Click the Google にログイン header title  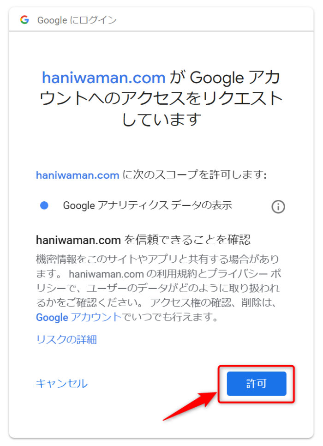point(77,20)
